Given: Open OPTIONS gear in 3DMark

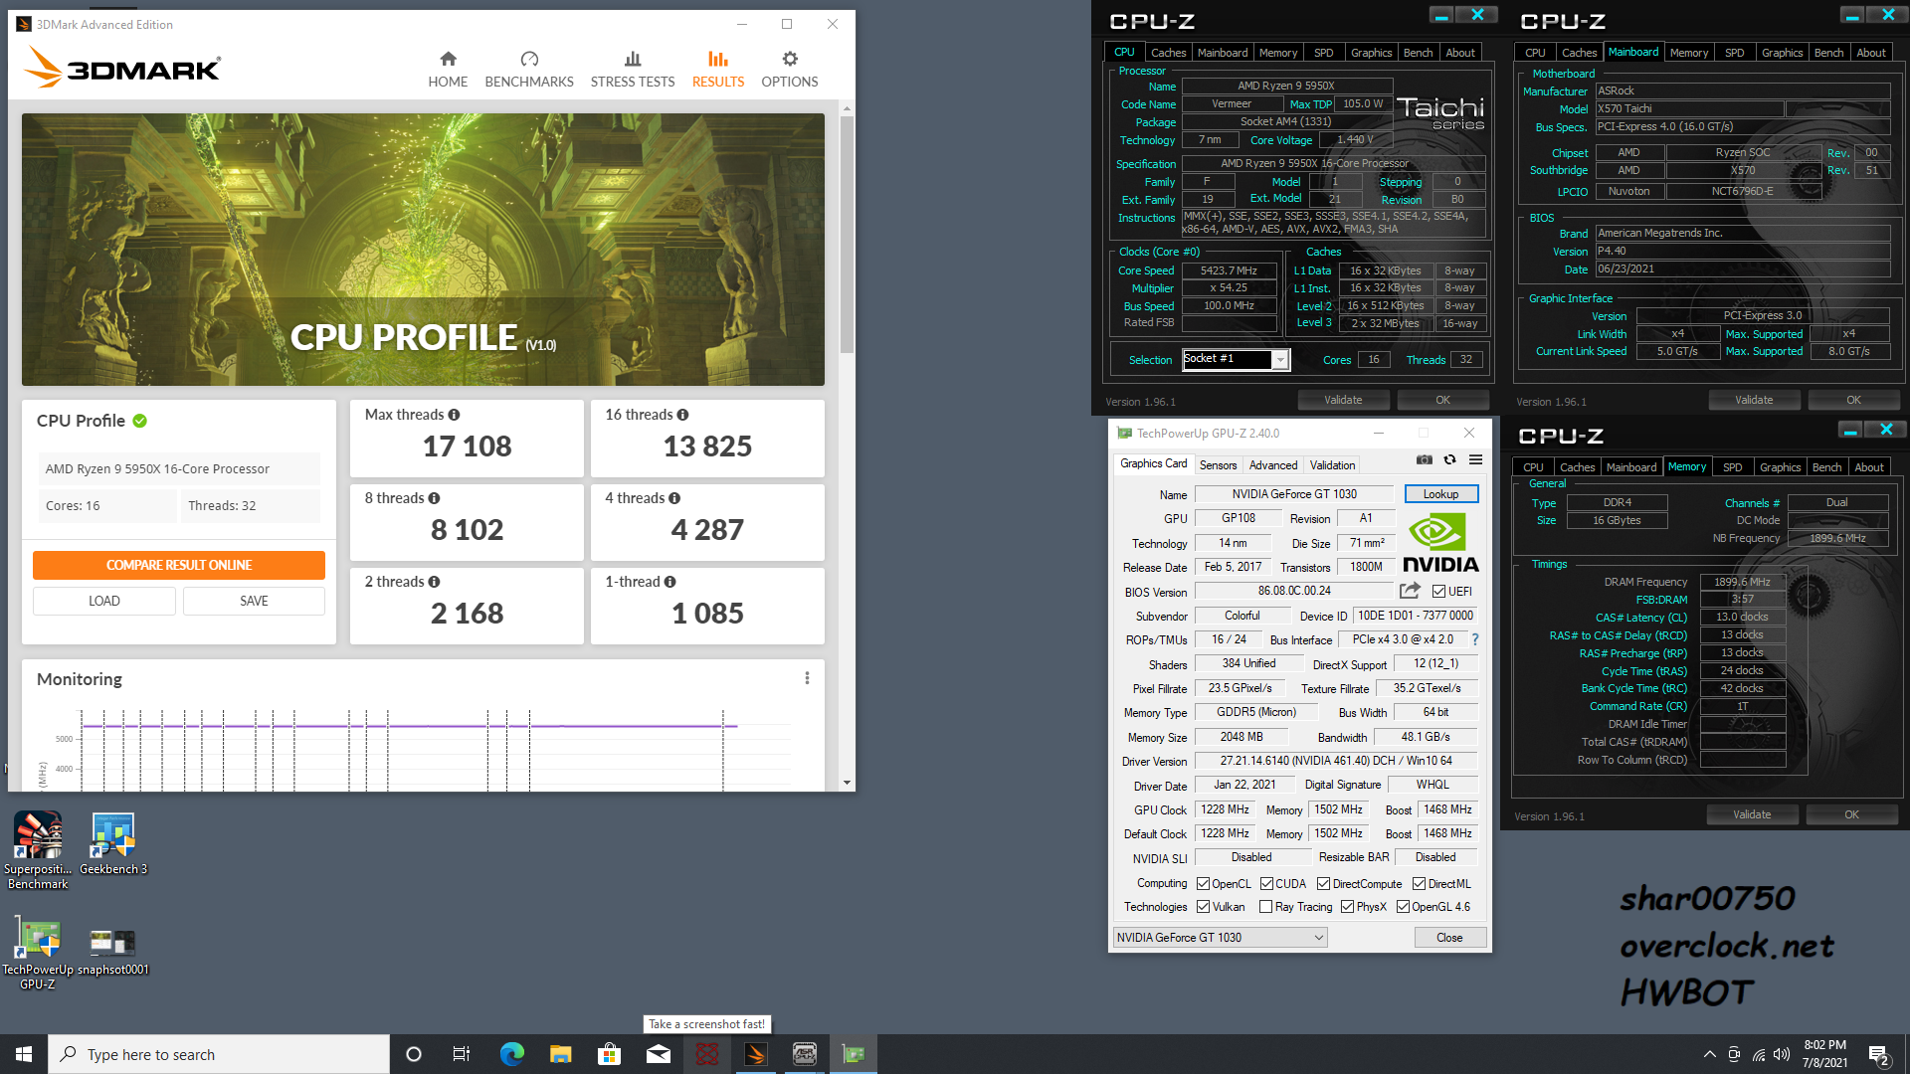Looking at the screenshot, I should pos(790,70).
